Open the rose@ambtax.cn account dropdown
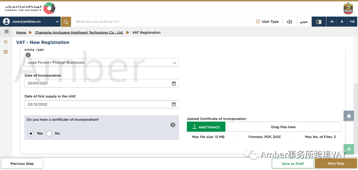 (30, 21)
